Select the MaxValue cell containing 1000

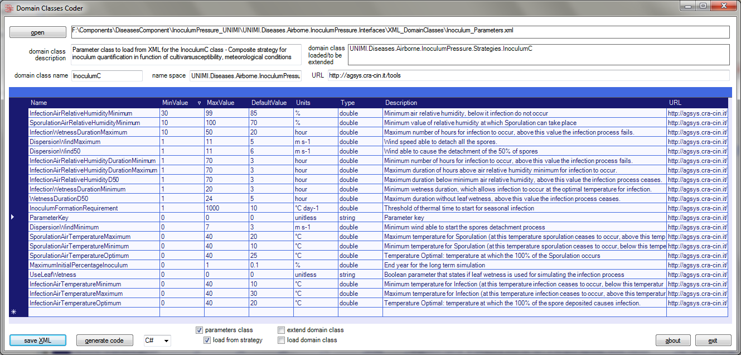(226, 208)
